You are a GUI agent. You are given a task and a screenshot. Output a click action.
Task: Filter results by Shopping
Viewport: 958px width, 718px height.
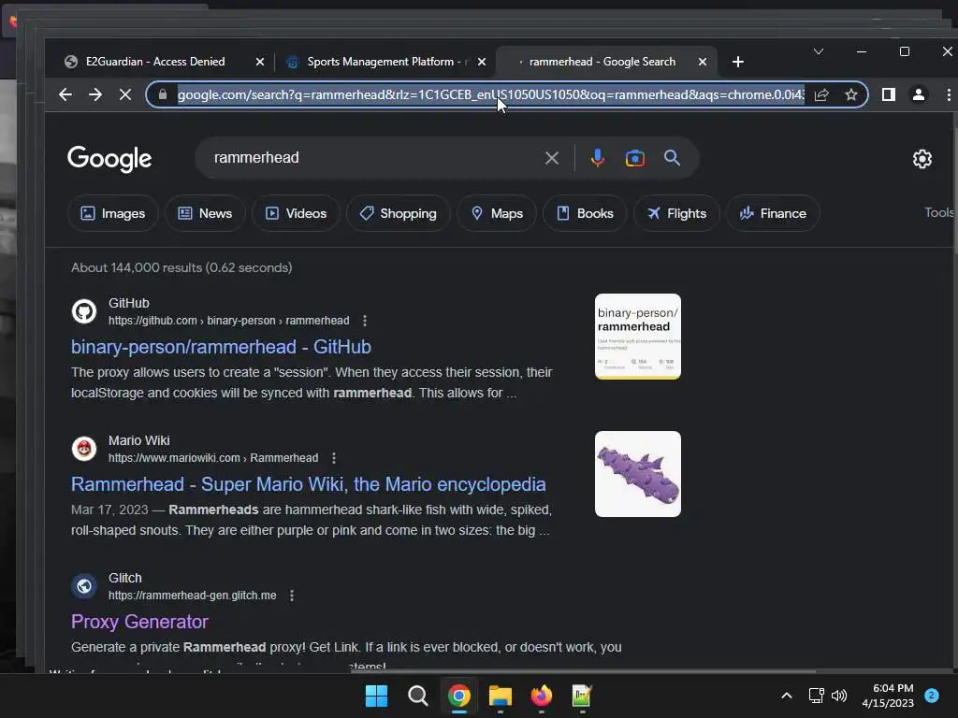(x=398, y=213)
